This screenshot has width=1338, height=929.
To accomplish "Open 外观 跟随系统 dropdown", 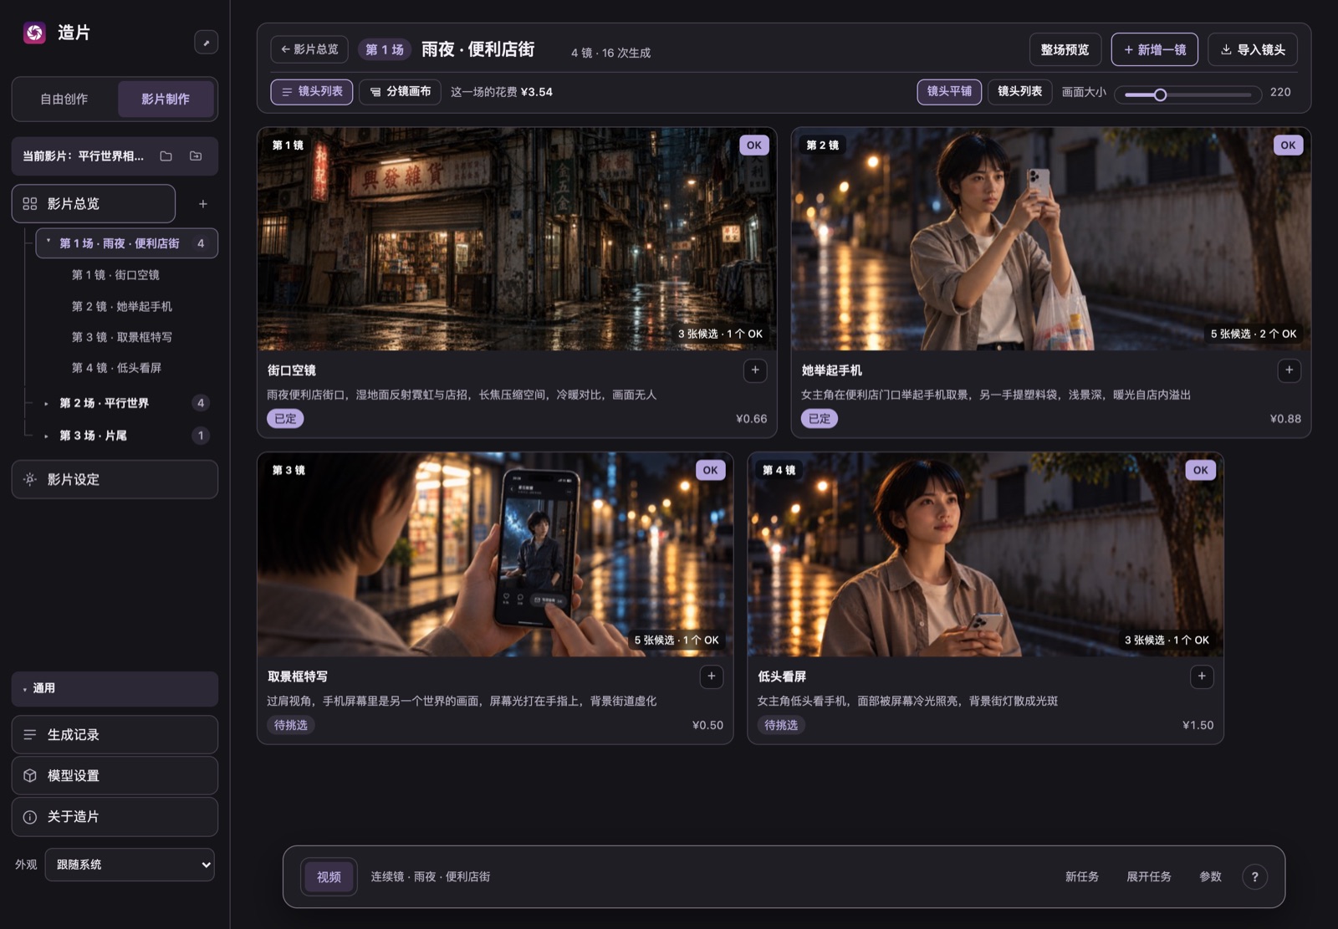I will pyautogui.click(x=130, y=865).
